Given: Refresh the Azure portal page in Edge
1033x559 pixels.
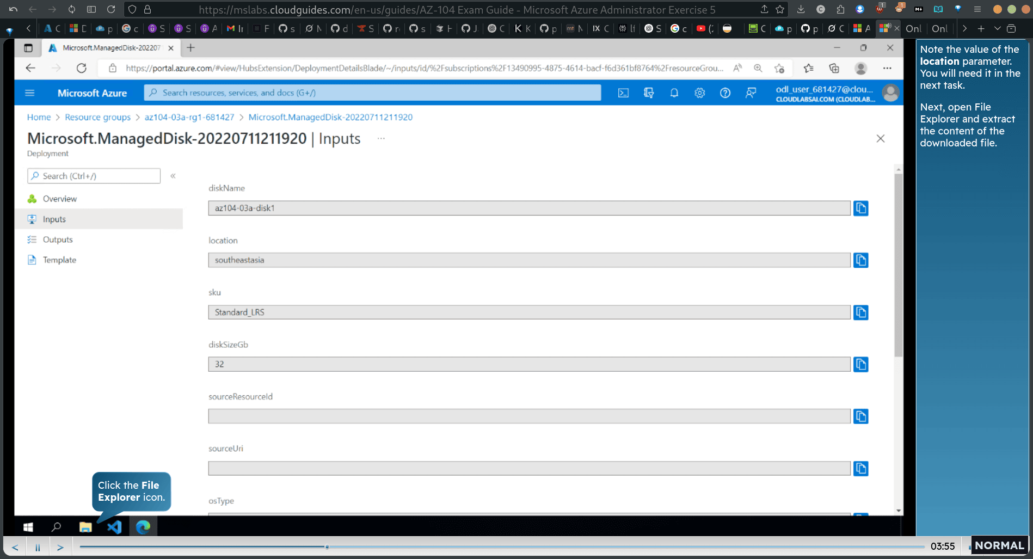Looking at the screenshot, I should 82,68.
